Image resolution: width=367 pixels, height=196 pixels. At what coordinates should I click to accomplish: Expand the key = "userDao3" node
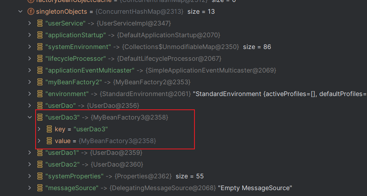[39, 129]
